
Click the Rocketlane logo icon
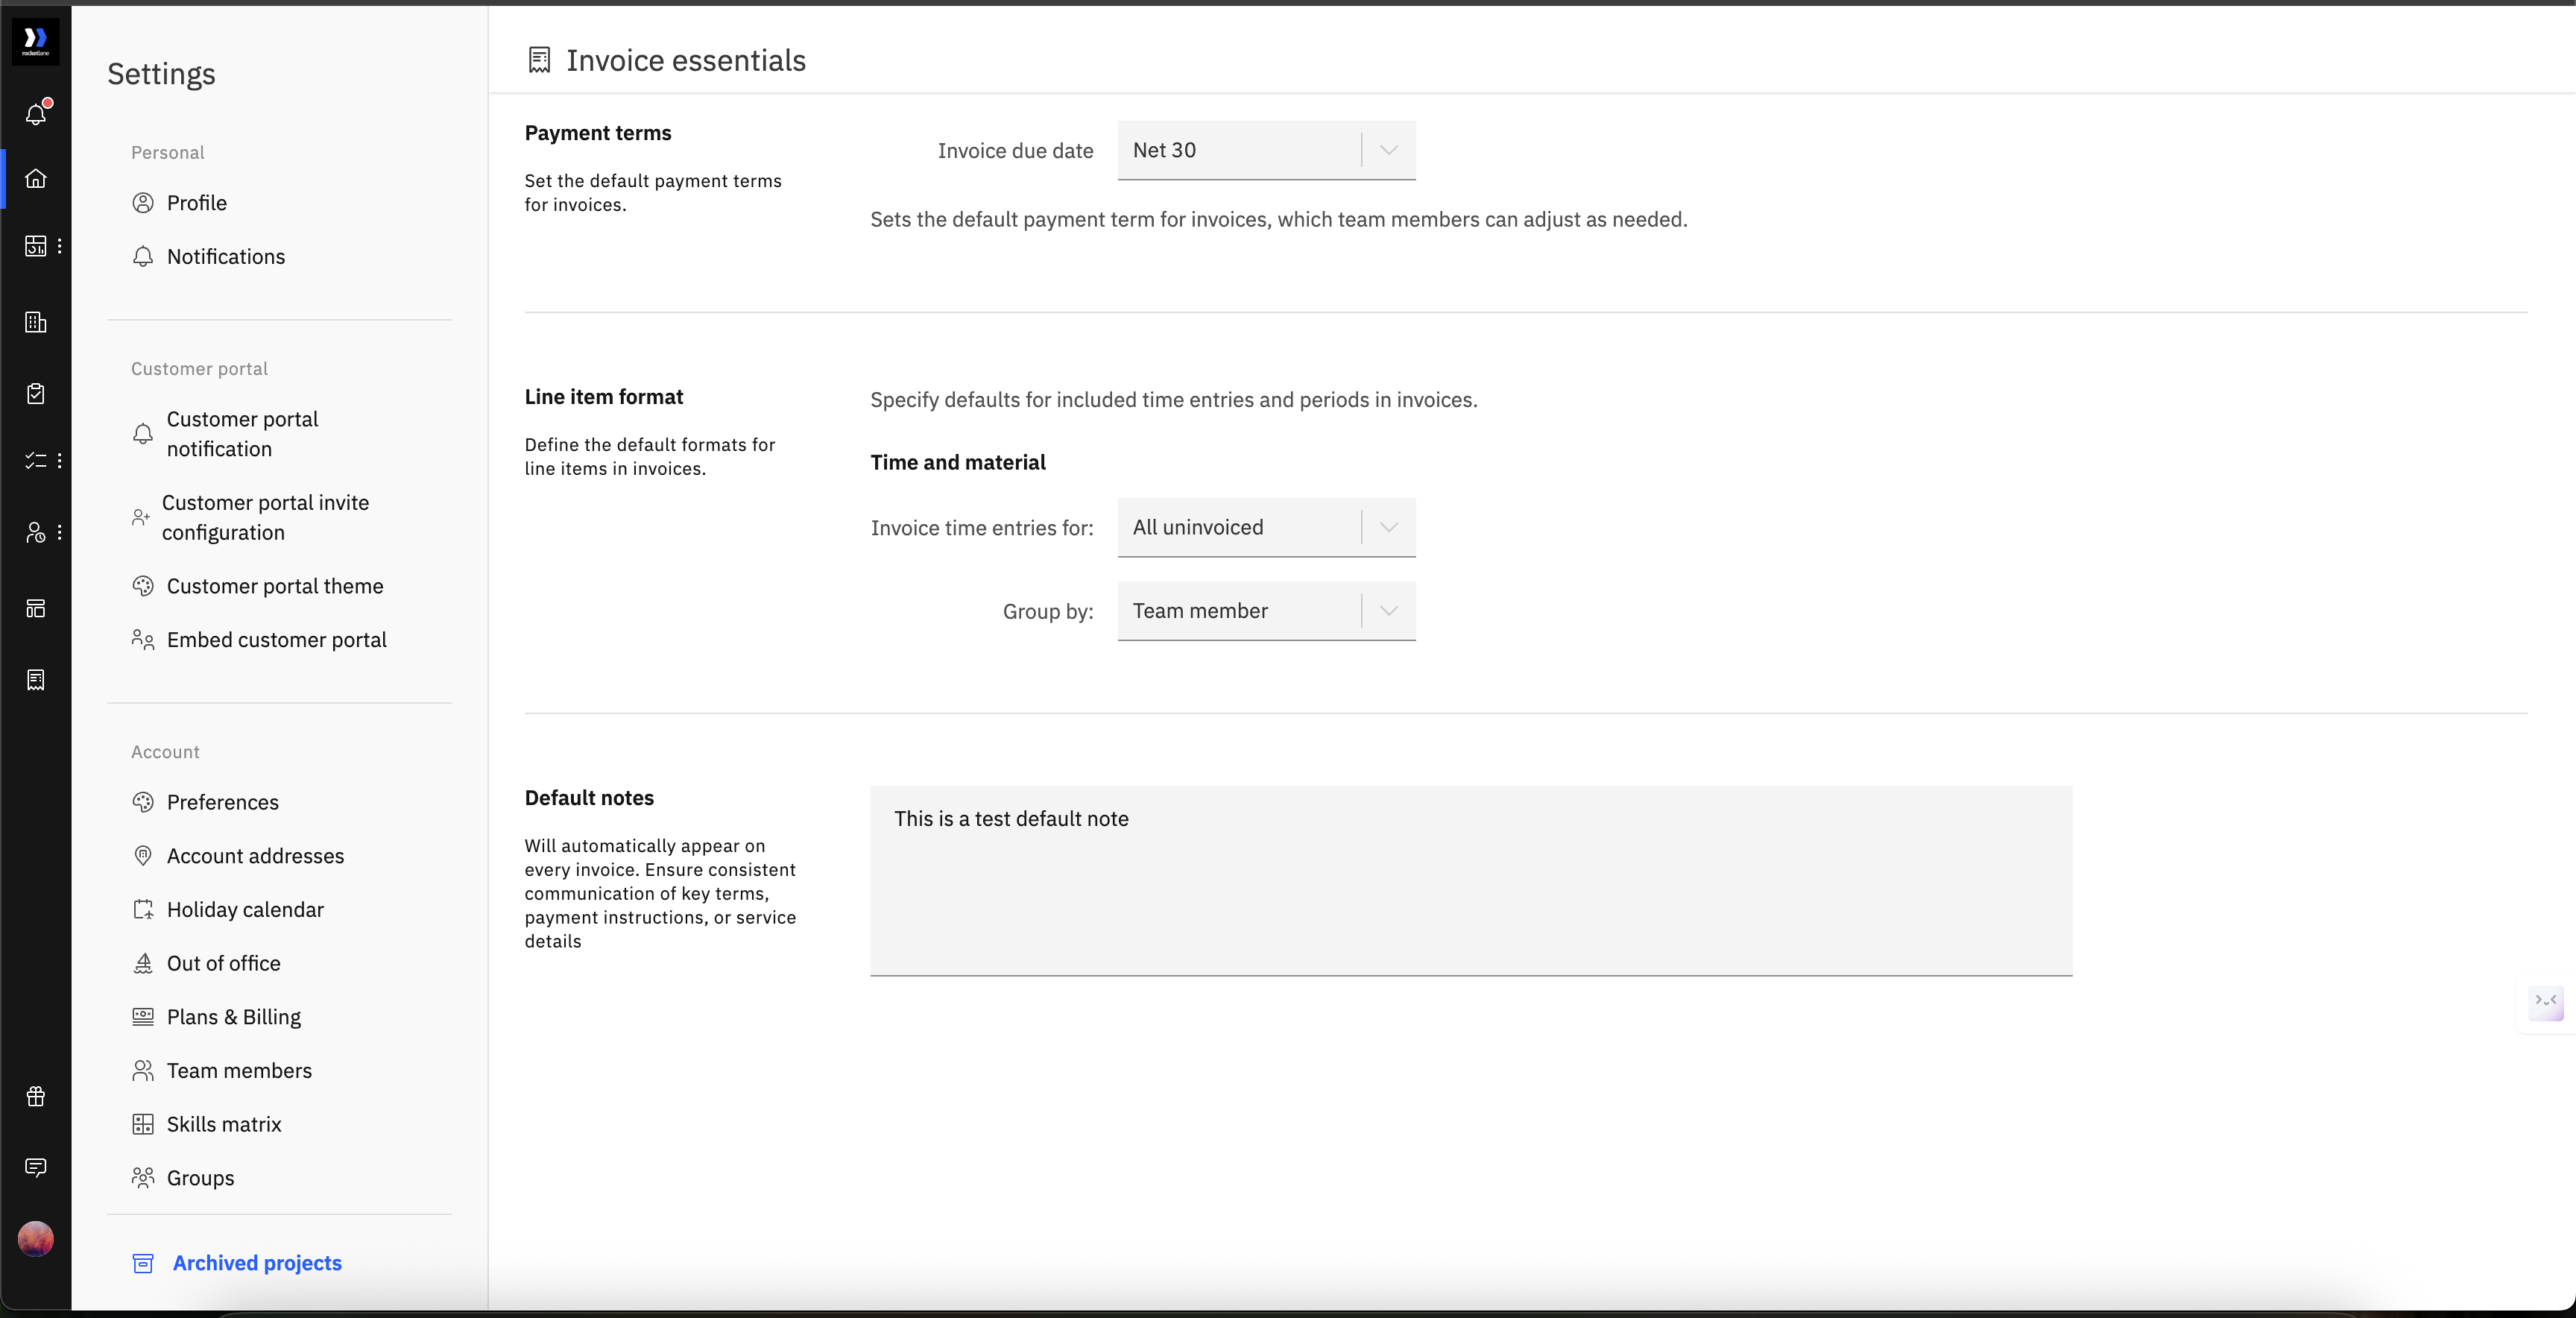[x=36, y=40]
